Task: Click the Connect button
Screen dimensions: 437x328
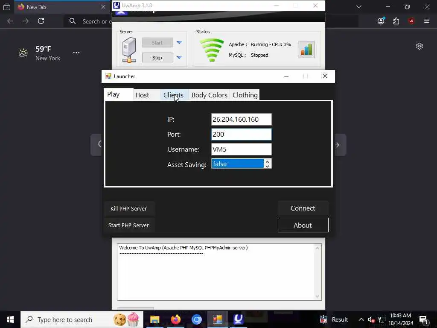Action: click(303, 208)
